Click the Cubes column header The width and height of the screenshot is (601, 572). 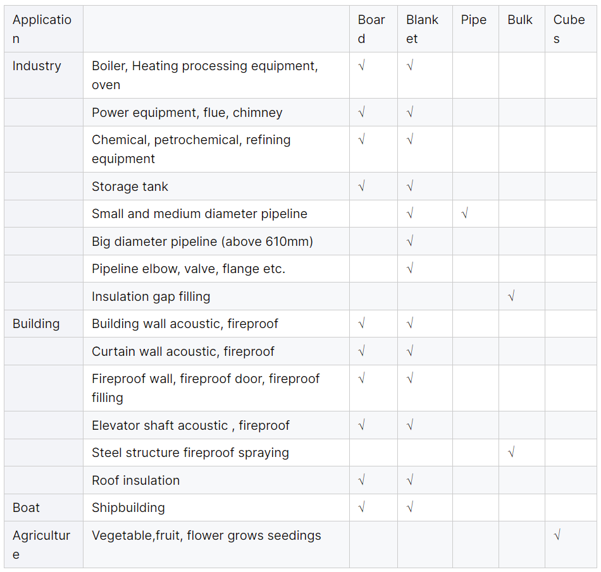click(569, 29)
